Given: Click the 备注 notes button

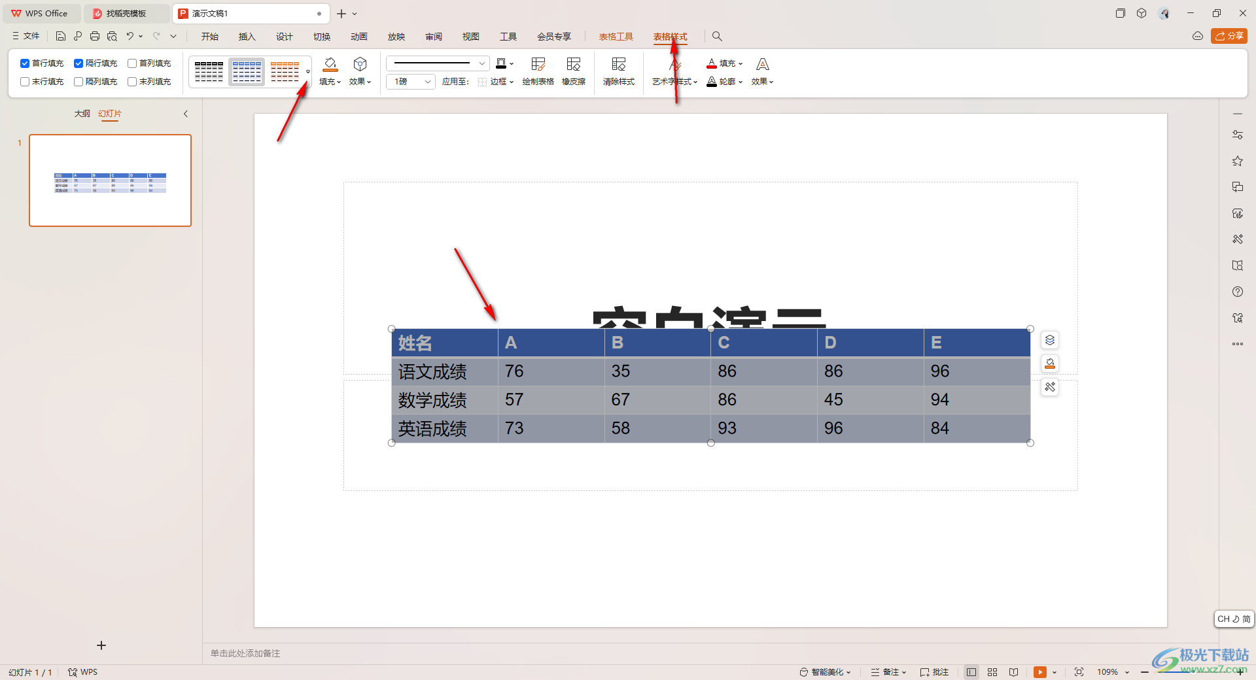Looking at the screenshot, I should coord(889,672).
